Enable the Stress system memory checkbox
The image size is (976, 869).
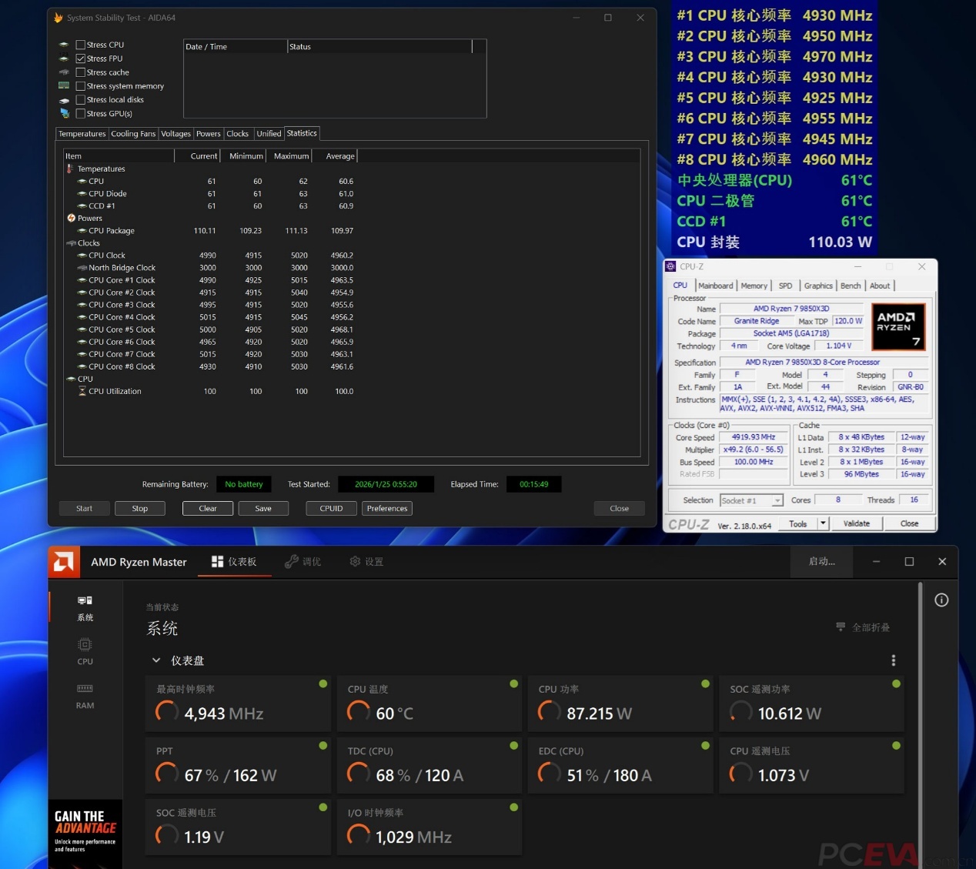[81, 86]
